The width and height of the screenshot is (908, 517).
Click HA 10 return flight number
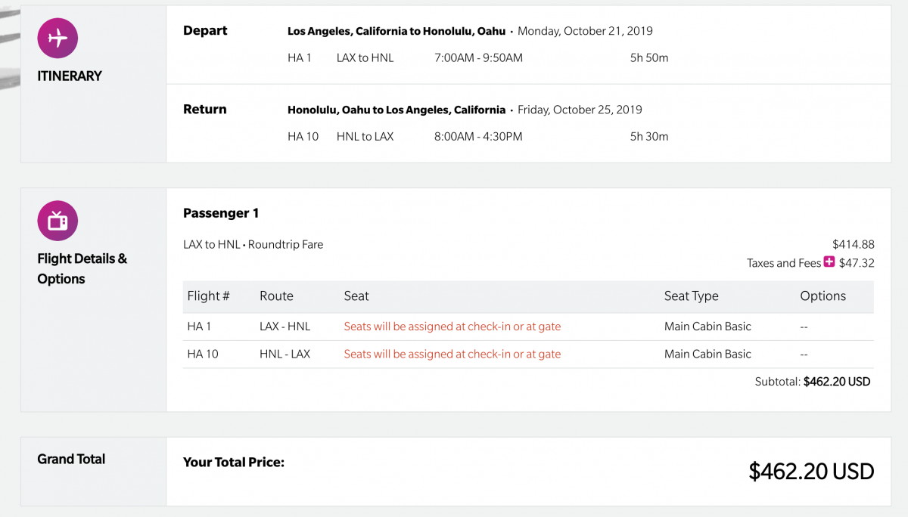coord(303,137)
